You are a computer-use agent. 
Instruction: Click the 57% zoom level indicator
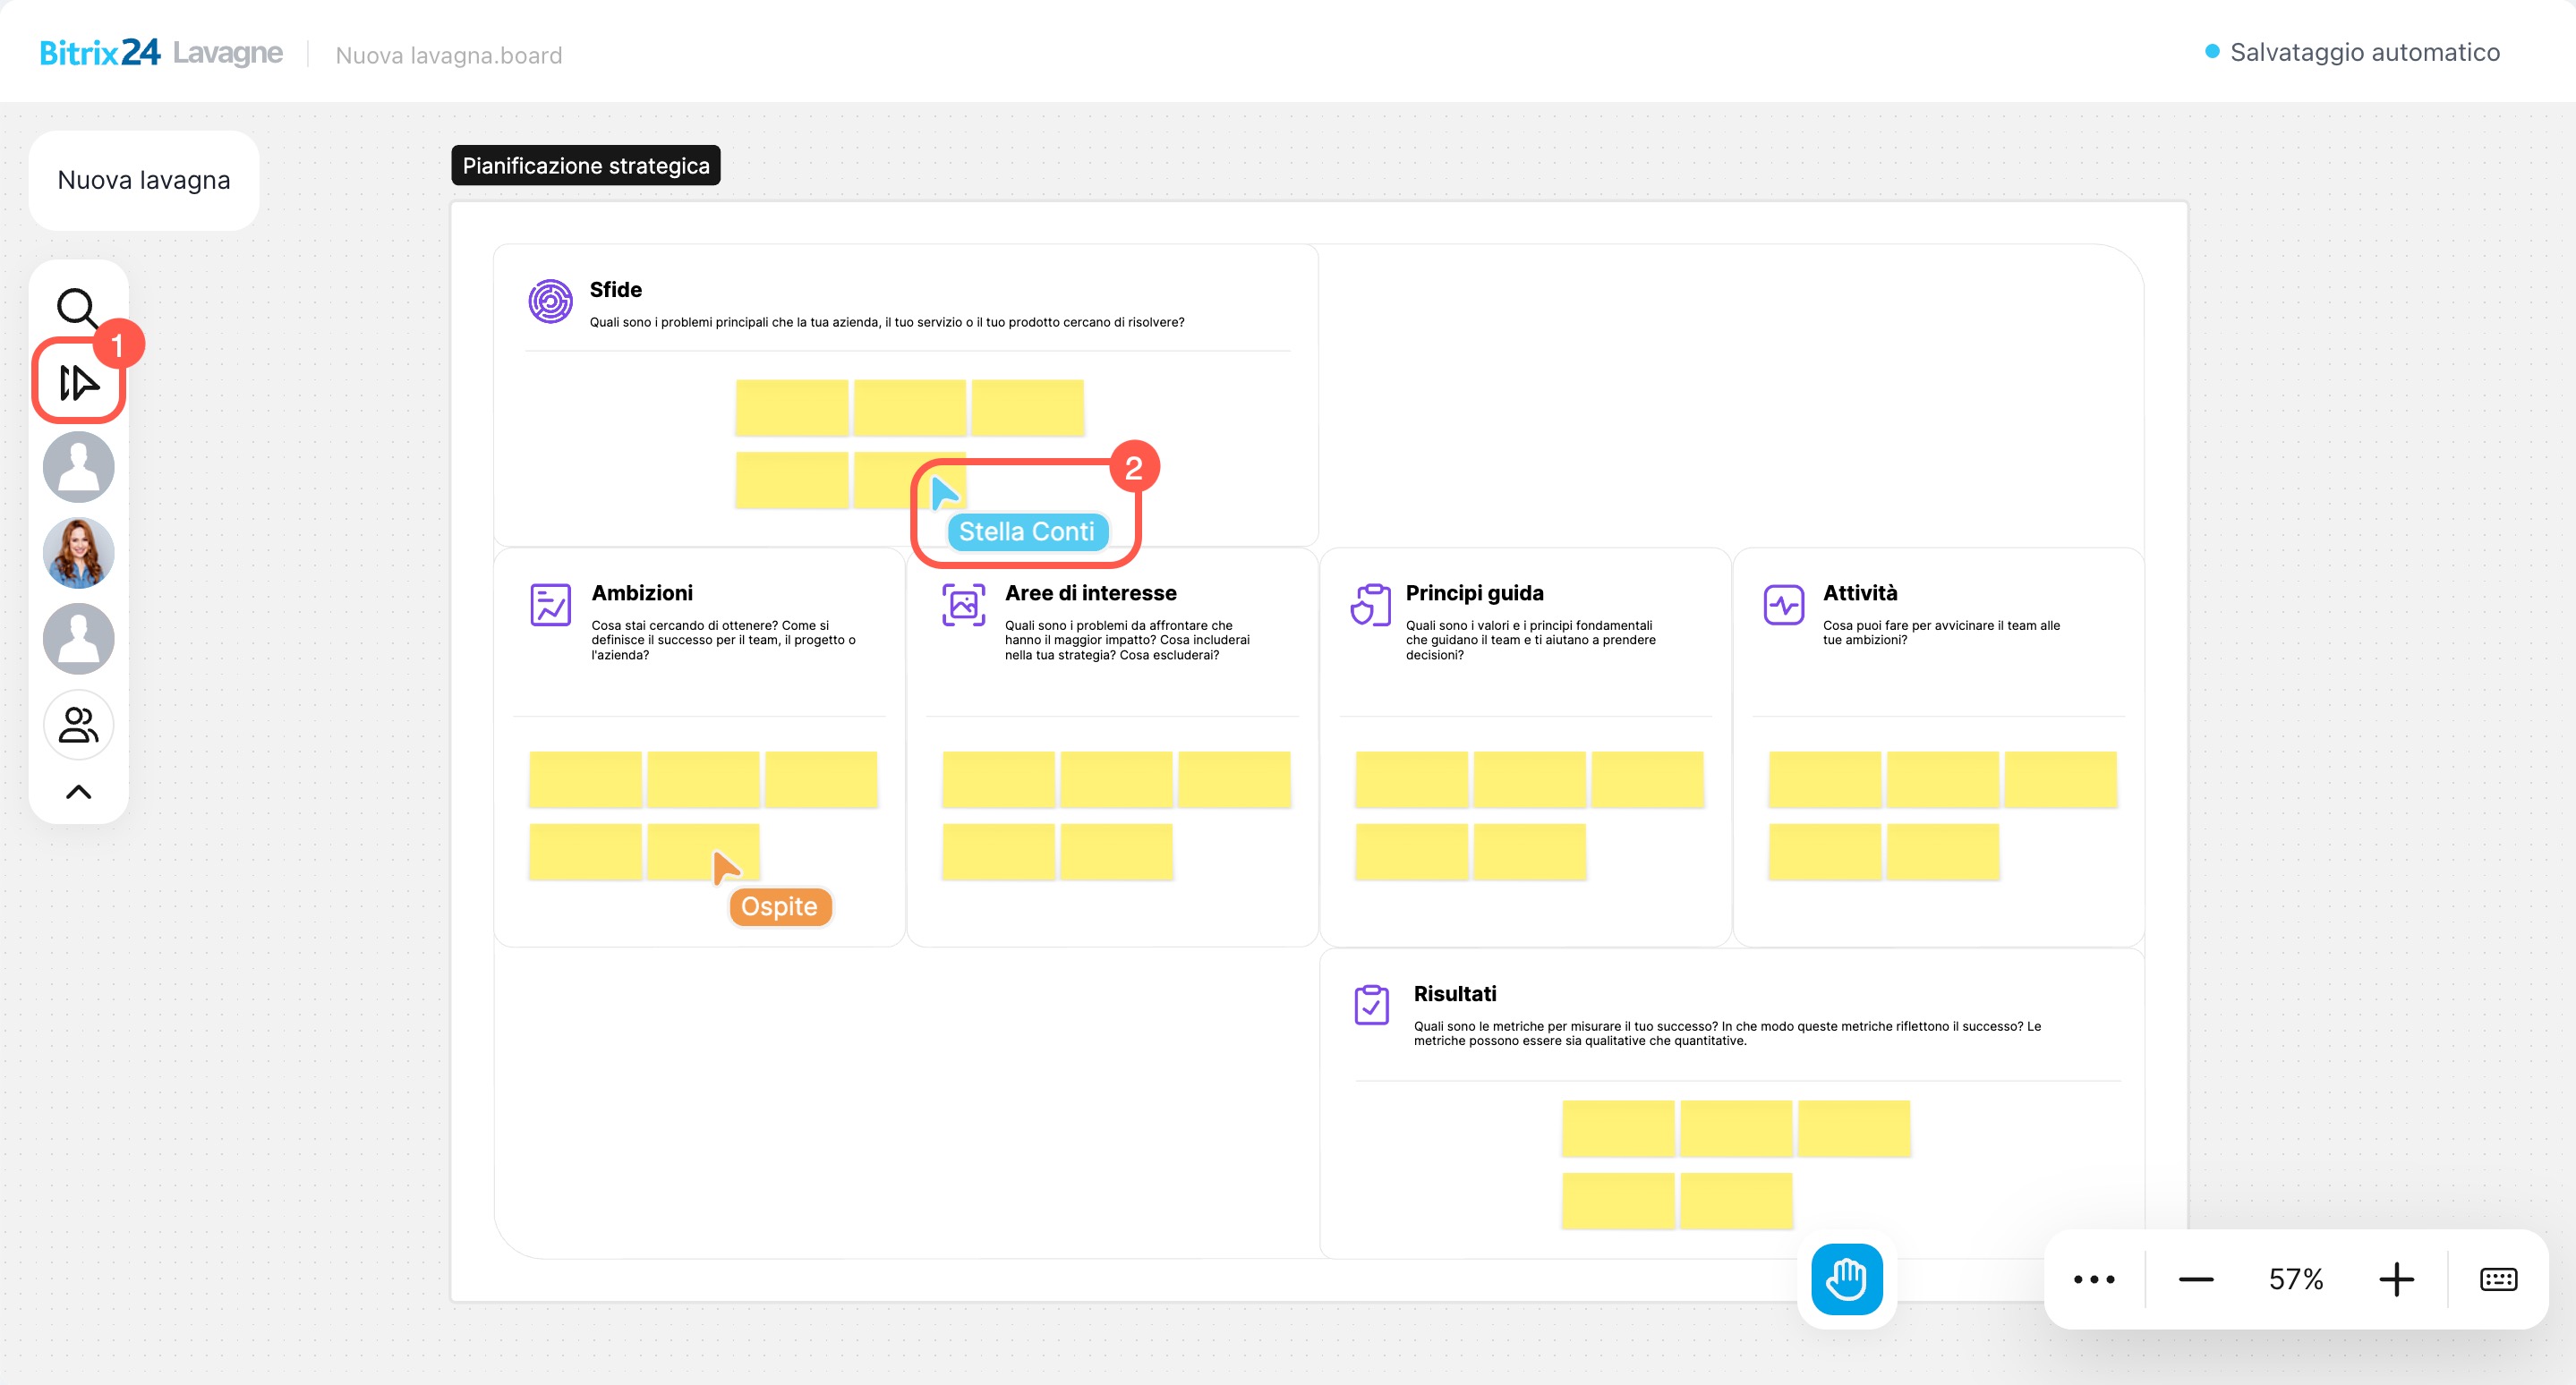pos(2295,1279)
